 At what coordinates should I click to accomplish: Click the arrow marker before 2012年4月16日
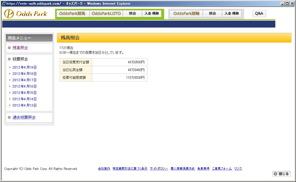[x=10, y=86]
